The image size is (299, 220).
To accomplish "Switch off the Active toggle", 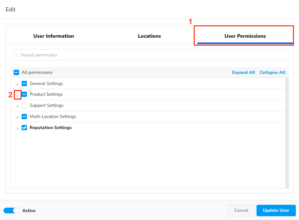I will 11,210.
